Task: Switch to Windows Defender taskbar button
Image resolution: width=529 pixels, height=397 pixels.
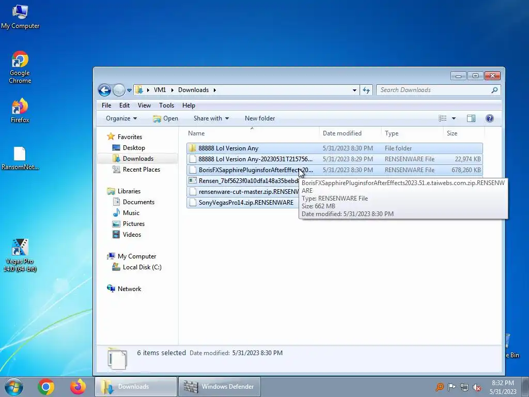Action: (219, 387)
